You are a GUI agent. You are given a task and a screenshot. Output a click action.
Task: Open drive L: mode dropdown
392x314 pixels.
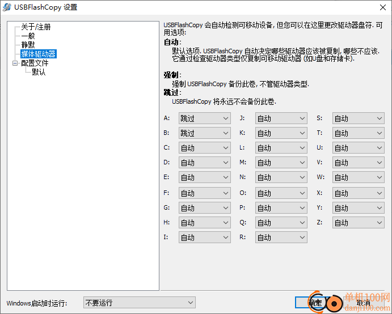point(281,147)
